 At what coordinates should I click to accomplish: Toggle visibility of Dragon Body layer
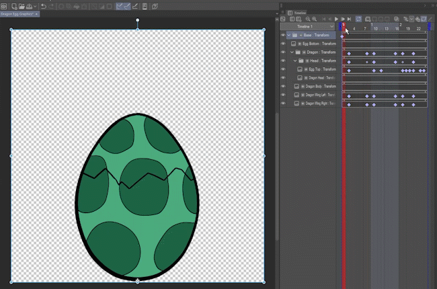pyautogui.click(x=283, y=87)
